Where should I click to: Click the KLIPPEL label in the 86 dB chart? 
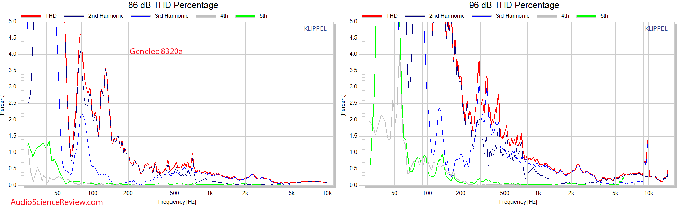pyautogui.click(x=315, y=29)
